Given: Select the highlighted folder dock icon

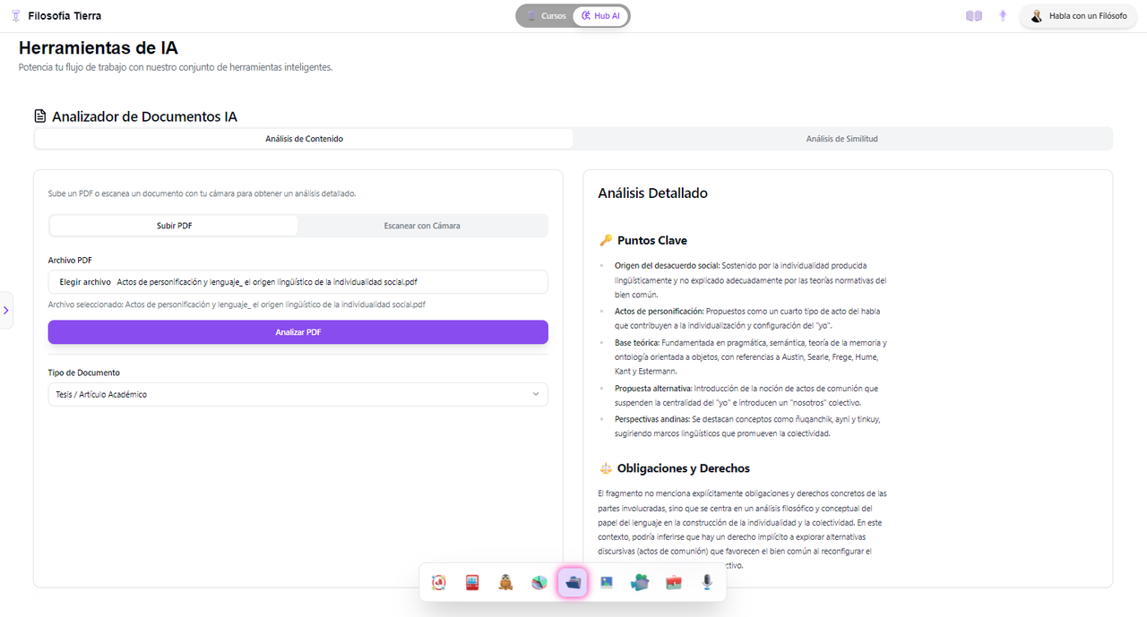Looking at the screenshot, I should pos(573,582).
